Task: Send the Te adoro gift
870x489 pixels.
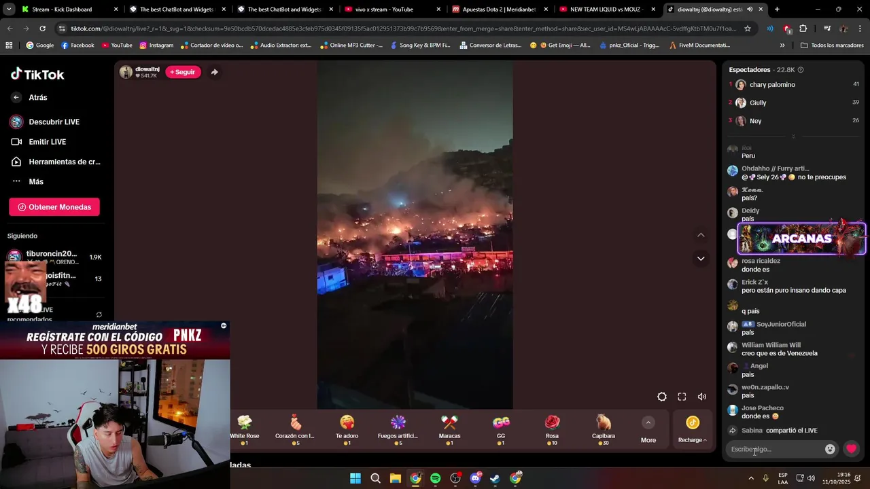Action: pyautogui.click(x=347, y=430)
